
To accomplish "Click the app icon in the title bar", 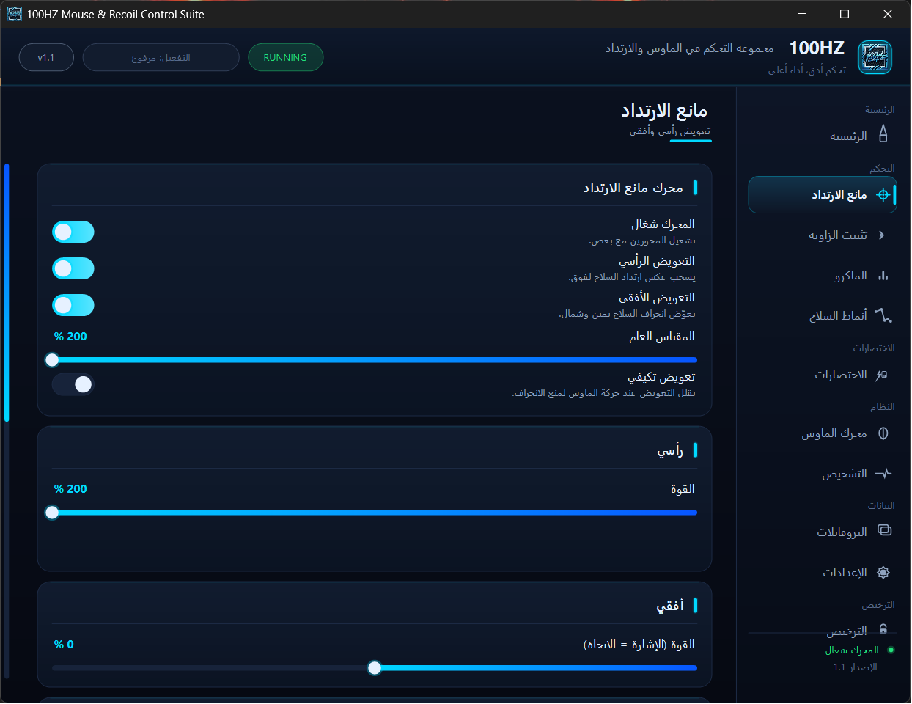I will pos(14,14).
